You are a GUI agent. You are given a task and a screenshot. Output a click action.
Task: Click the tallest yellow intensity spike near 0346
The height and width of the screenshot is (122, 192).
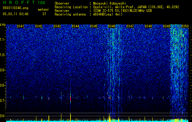(109, 117)
